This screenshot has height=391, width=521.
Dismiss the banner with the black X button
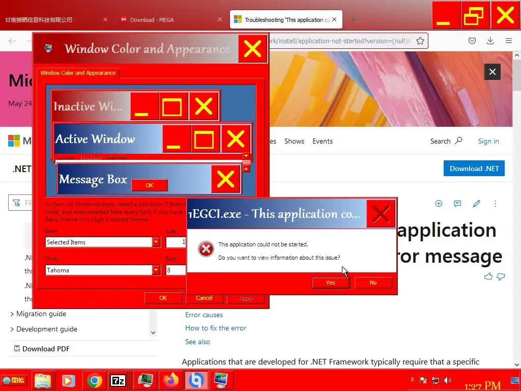493,72
